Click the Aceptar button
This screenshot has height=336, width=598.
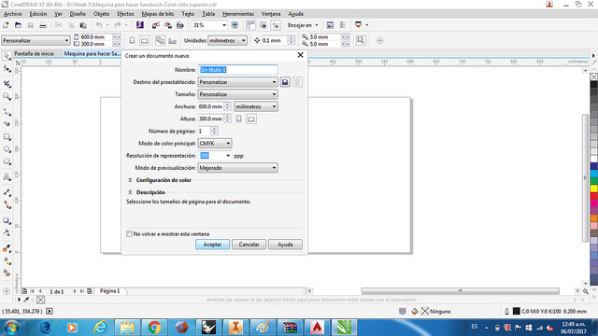click(x=212, y=245)
